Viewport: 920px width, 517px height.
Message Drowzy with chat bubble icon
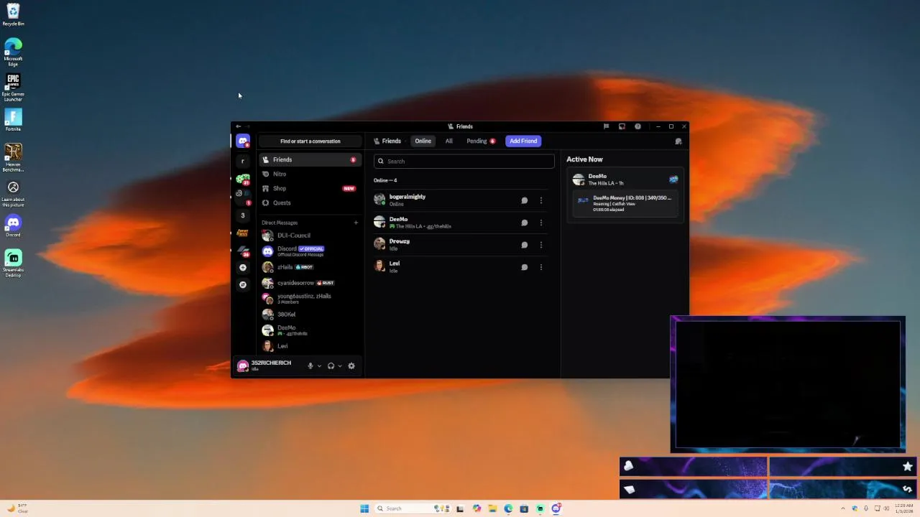coord(525,245)
